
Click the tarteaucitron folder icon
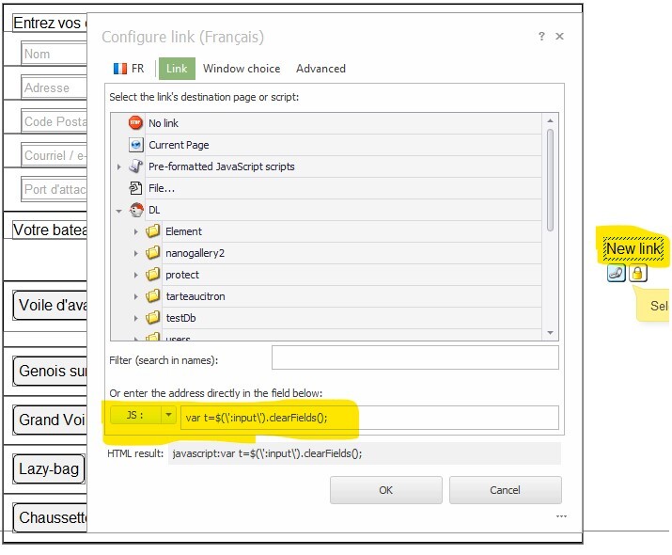click(x=152, y=296)
